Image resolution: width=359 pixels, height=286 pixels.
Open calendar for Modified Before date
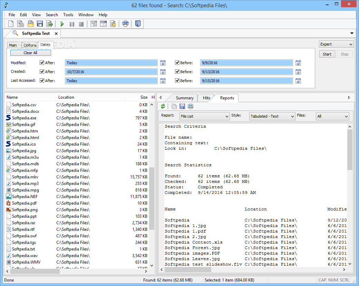click(298, 63)
